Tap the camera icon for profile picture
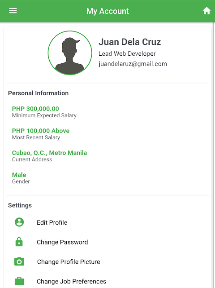 click(19, 261)
